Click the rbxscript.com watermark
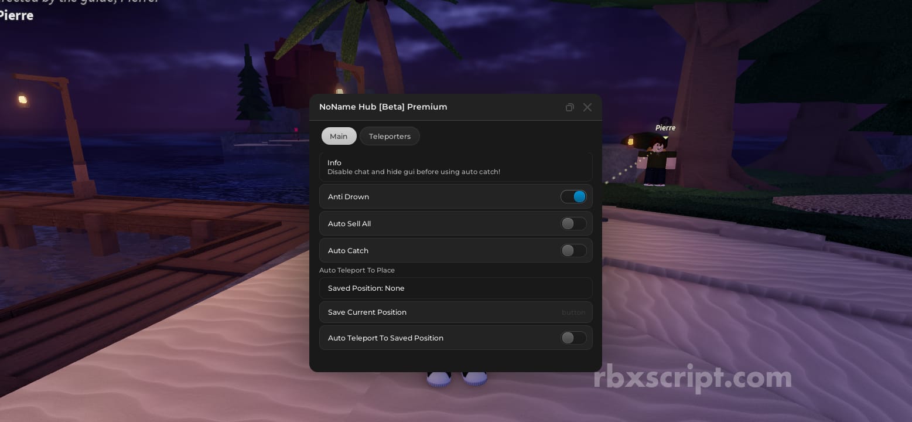This screenshot has height=422, width=912. click(692, 377)
